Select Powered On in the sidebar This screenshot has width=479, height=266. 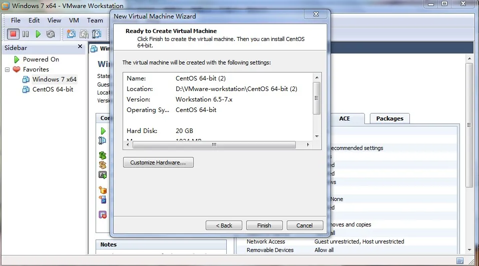[41, 59]
